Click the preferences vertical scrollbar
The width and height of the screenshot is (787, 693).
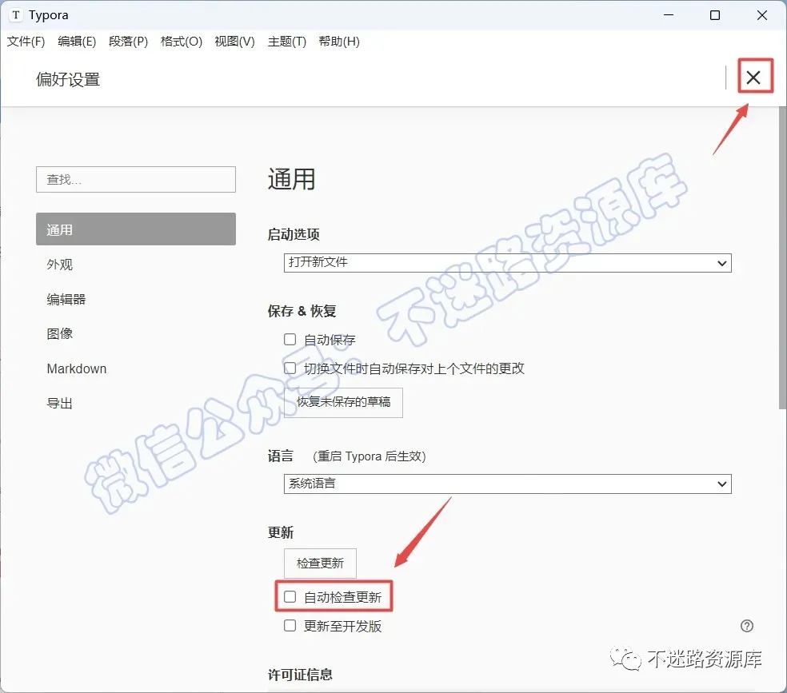pyautogui.click(x=782, y=257)
